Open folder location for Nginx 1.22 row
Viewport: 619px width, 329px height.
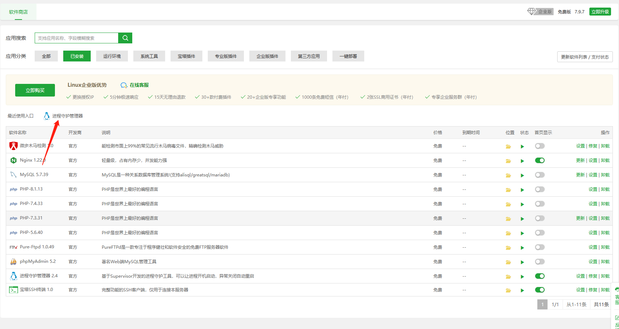pos(508,161)
